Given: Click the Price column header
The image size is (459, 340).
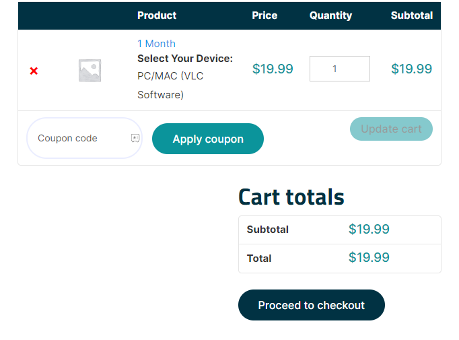Looking at the screenshot, I should point(264,15).
